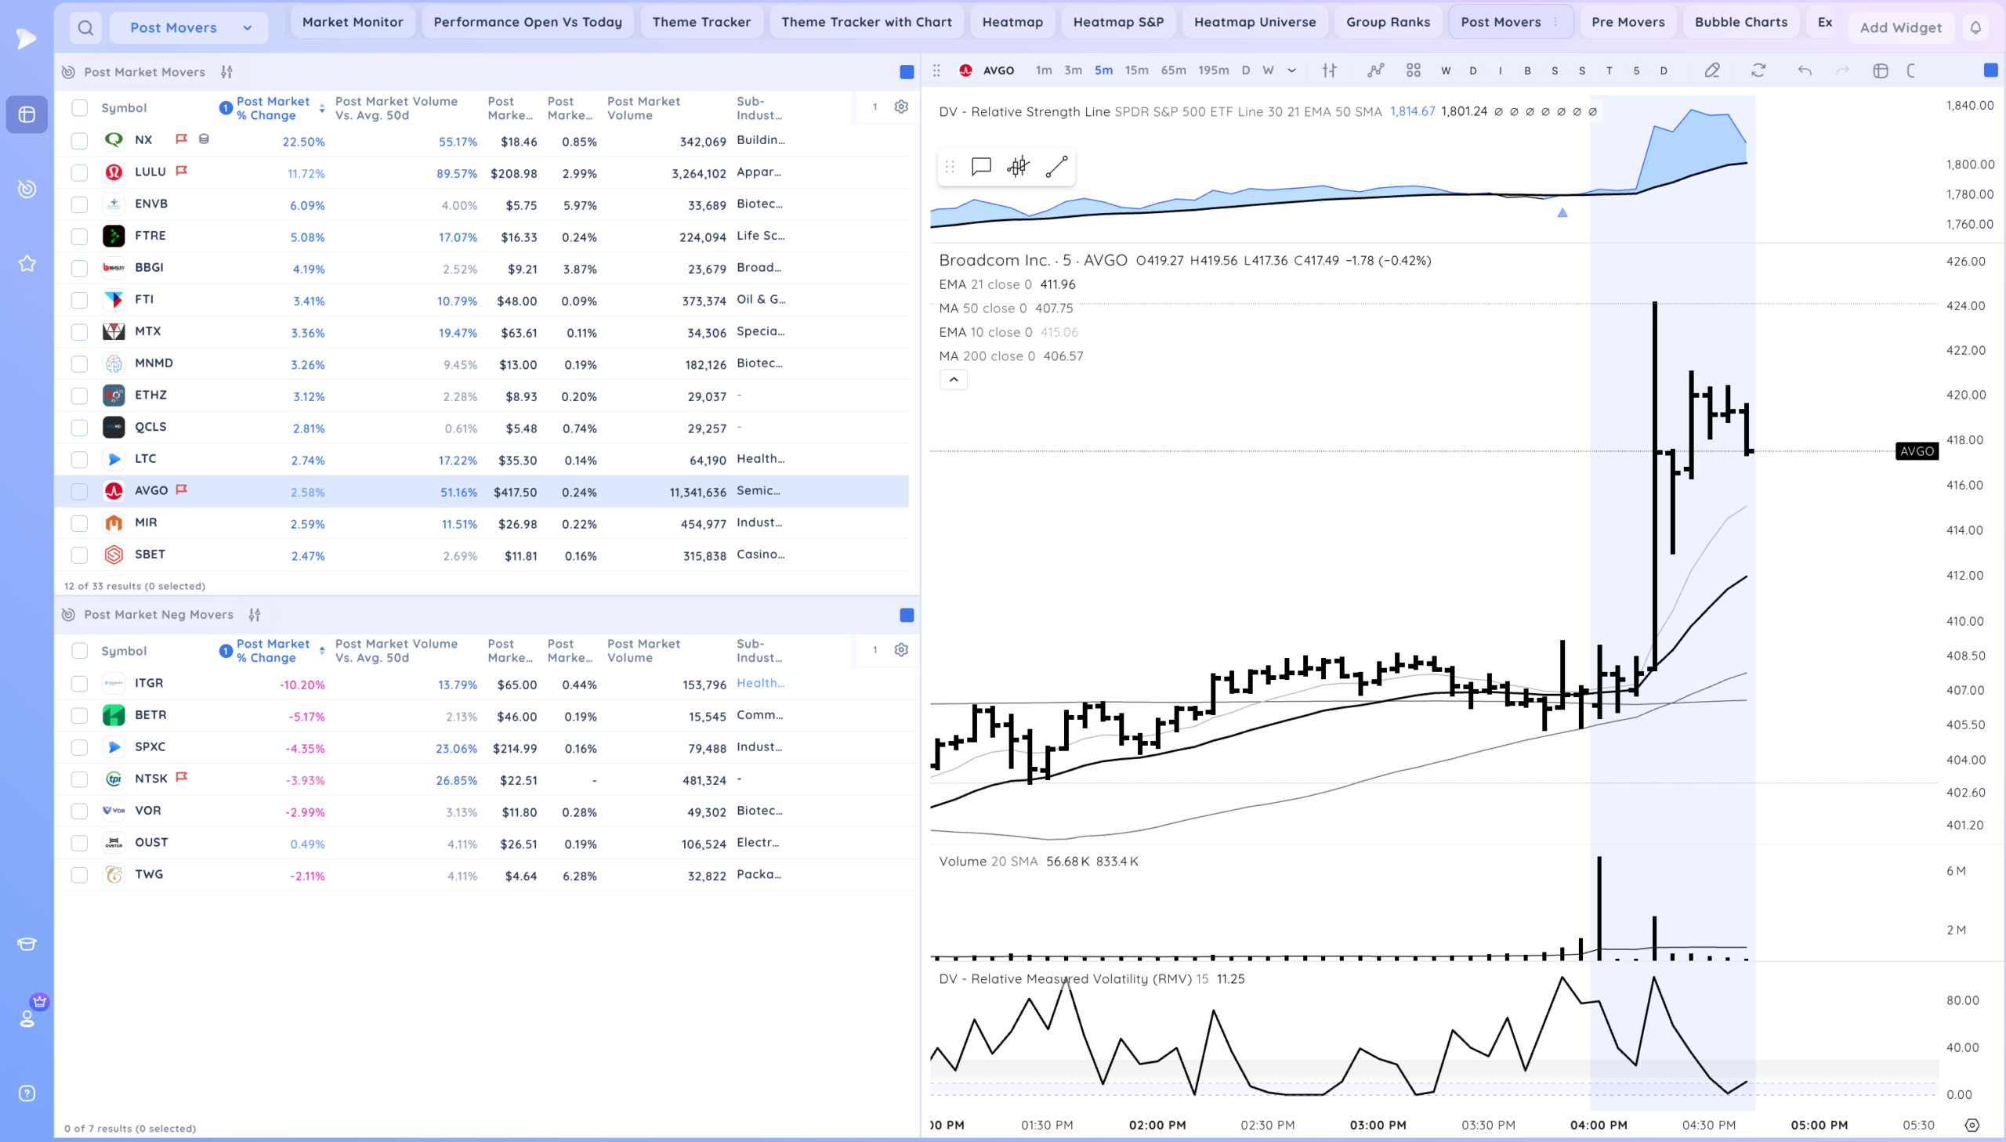Image resolution: width=2006 pixels, height=1142 pixels.
Task: Switch to the Theme Tracker tab
Action: click(701, 22)
